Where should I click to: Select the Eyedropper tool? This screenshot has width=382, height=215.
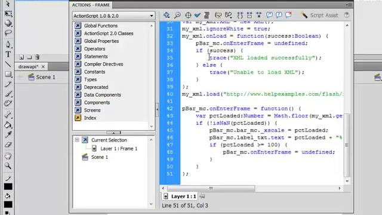point(8,134)
